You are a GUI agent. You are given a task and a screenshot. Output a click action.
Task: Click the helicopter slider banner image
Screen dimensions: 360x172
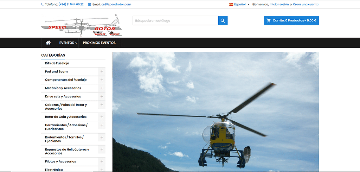point(215,112)
